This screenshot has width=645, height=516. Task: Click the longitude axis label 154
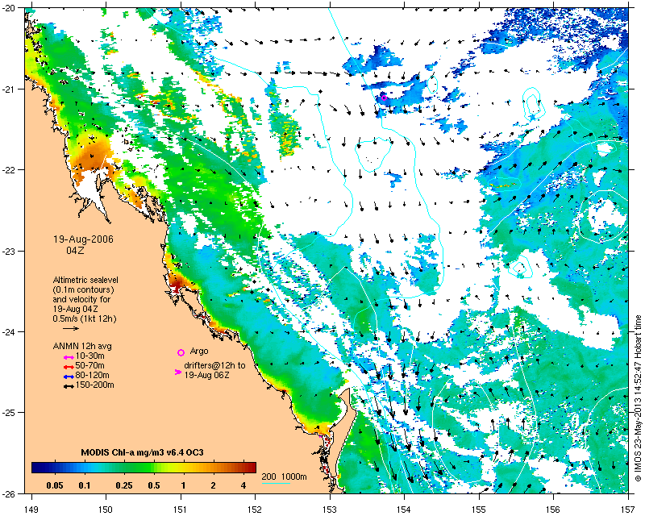tap(404, 510)
